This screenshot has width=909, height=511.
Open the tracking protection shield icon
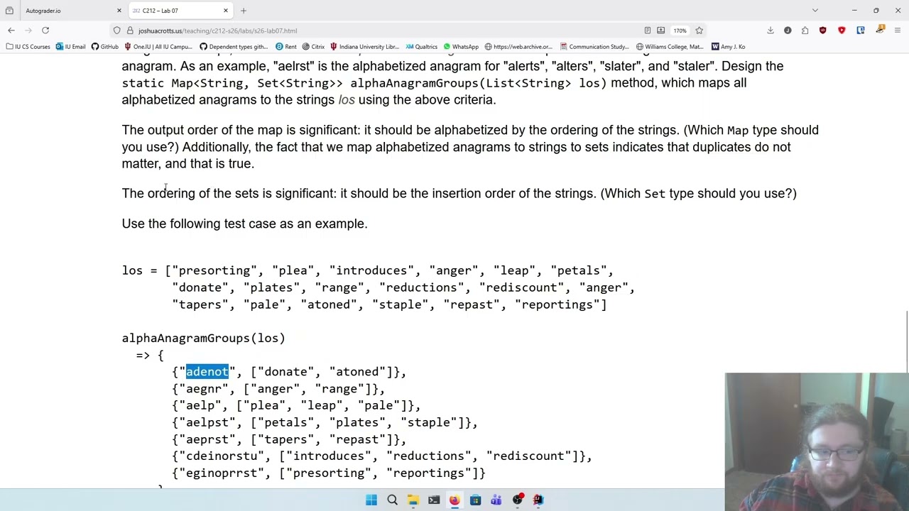(x=117, y=31)
